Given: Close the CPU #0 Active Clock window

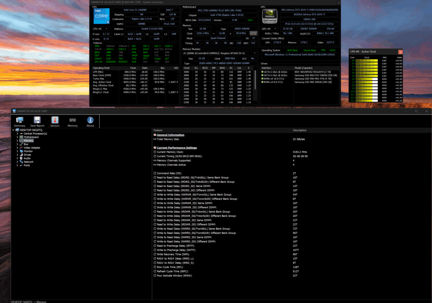Looking at the screenshot, I should tap(400, 52).
